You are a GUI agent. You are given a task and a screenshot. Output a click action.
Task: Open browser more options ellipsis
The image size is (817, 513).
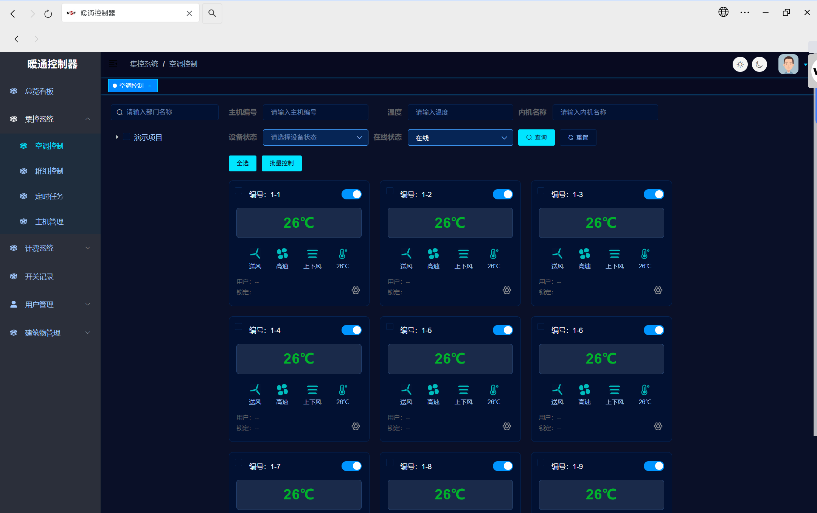pos(745,12)
